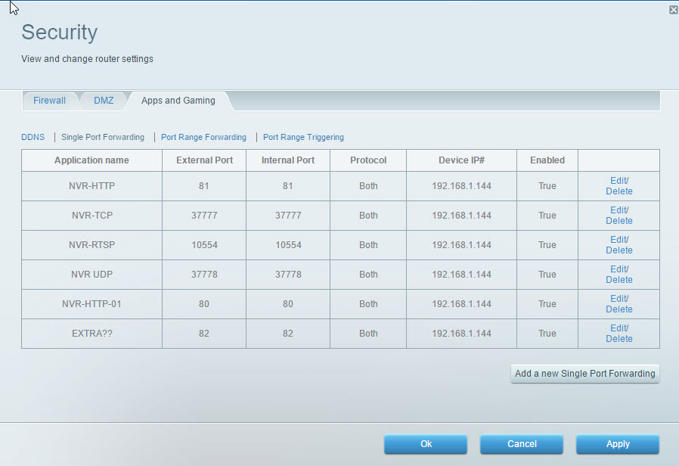
Task: Open Port Range Triggering section
Action: click(x=303, y=137)
